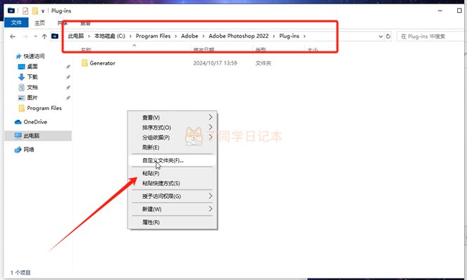Select the Generator folder name
Image resolution: width=467 pixels, height=280 pixels.
(x=102, y=63)
